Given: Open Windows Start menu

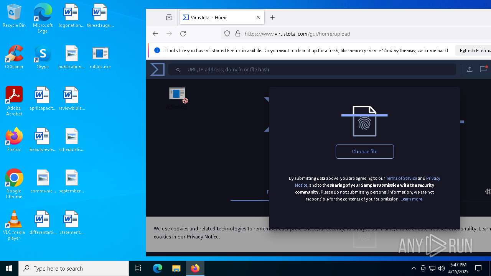Looking at the screenshot, I should (x=9, y=268).
